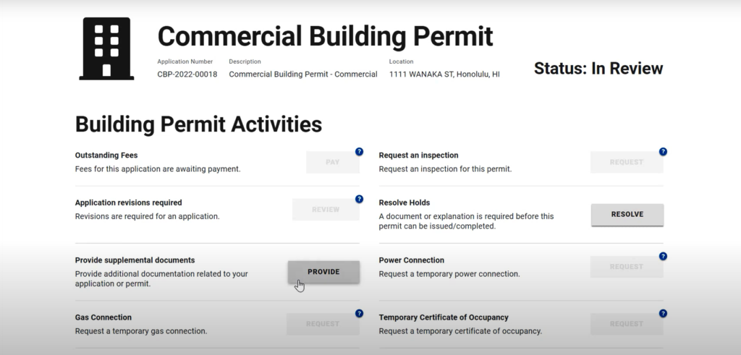Click the Building Permit Activities heading

point(198,124)
